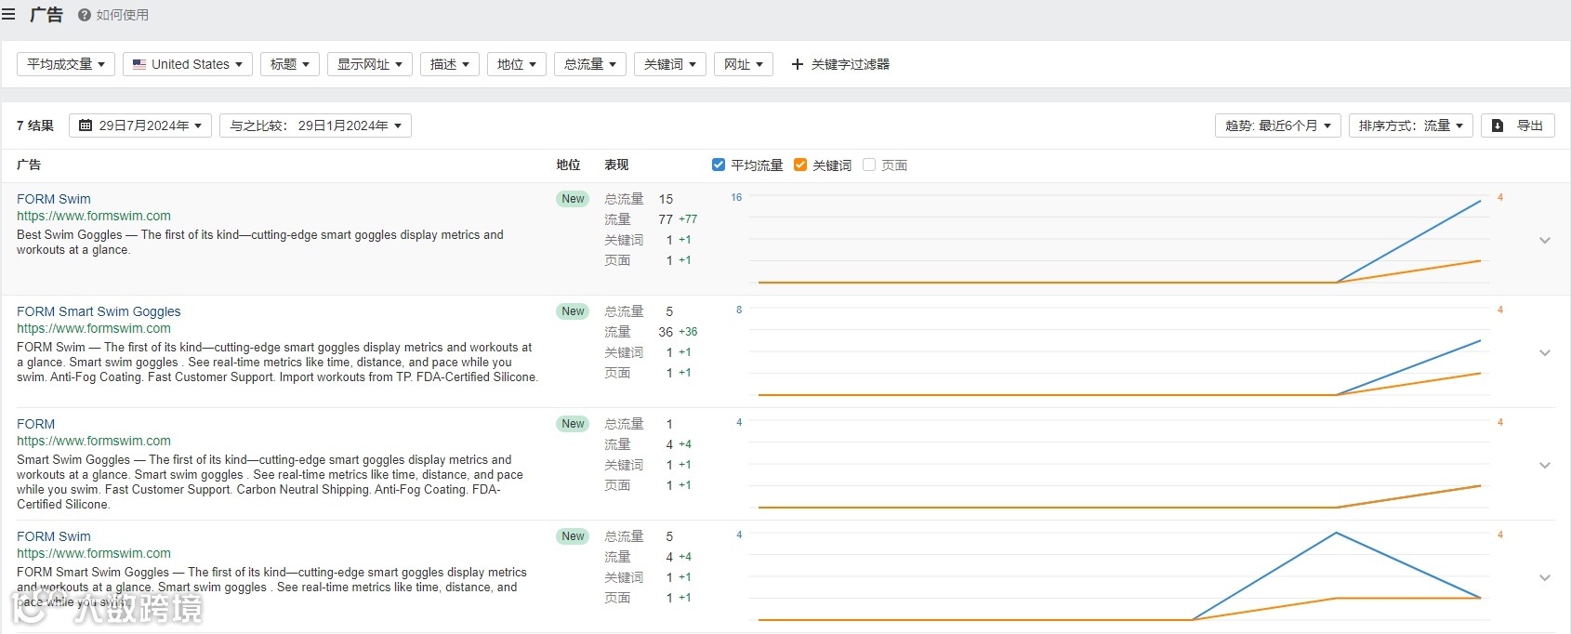Open the 平均成交量 dropdown

click(66, 64)
